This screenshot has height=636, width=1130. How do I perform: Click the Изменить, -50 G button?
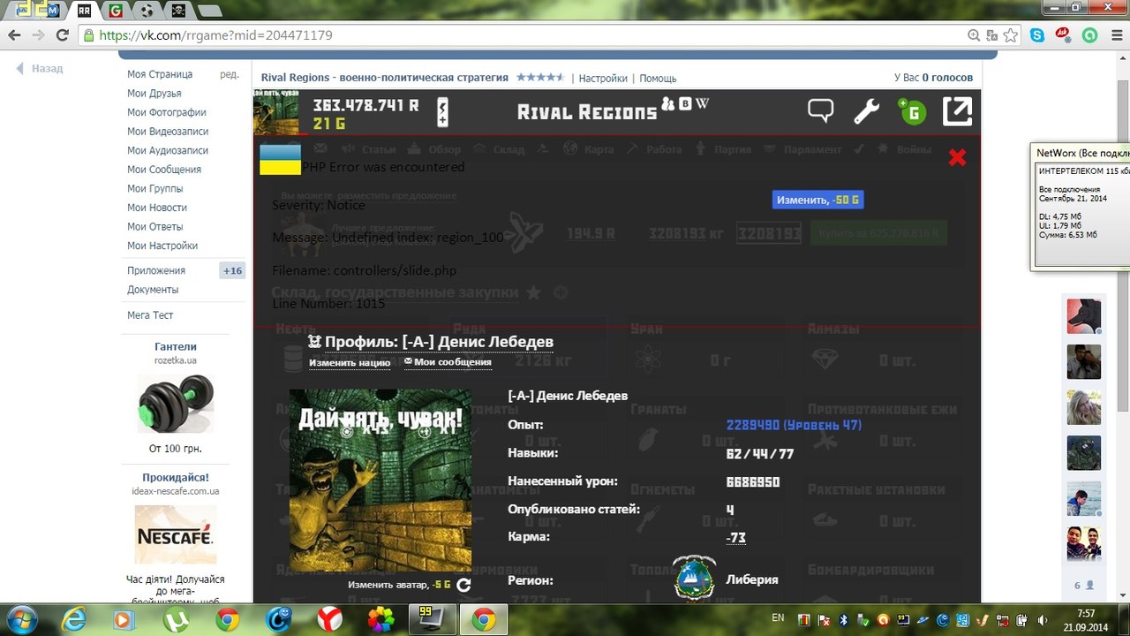tap(817, 200)
